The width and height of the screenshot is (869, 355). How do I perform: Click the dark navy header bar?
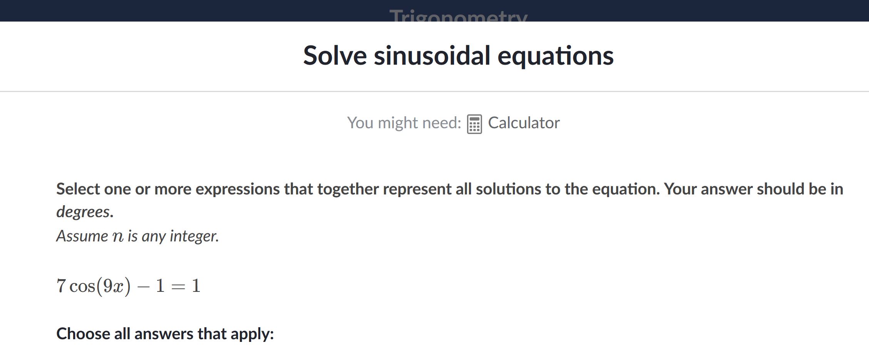click(434, 10)
